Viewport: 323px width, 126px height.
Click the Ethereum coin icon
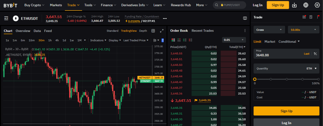(16, 18)
